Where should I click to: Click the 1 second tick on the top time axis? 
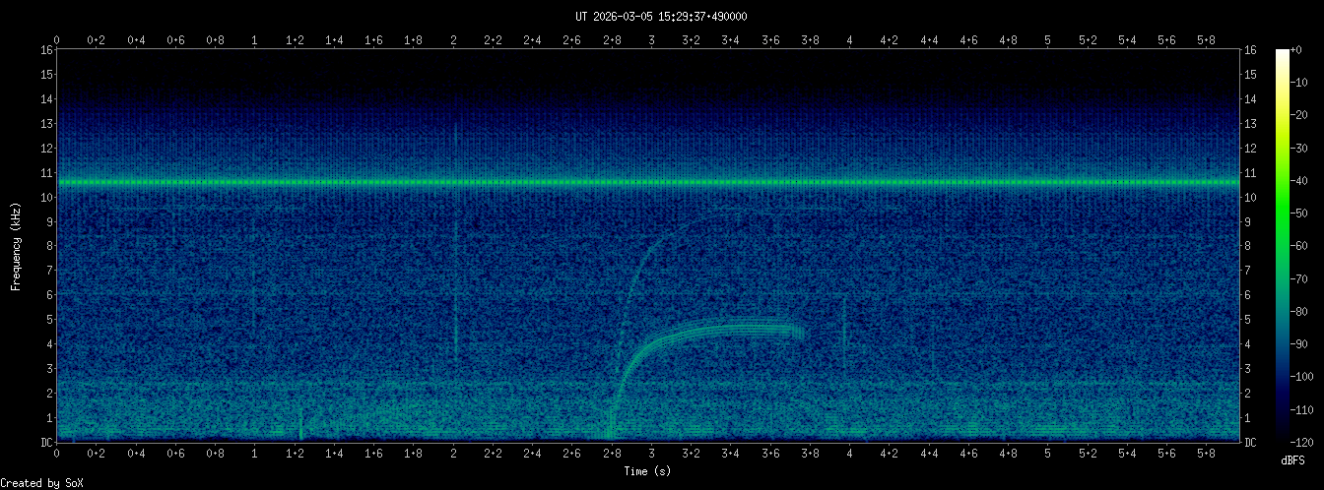tap(255, 40)
